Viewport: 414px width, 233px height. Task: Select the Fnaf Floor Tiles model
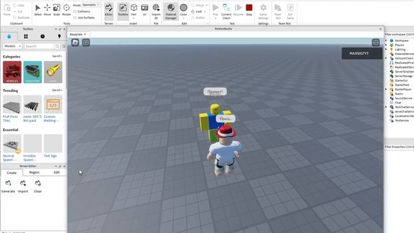click(x=12, y=109)
